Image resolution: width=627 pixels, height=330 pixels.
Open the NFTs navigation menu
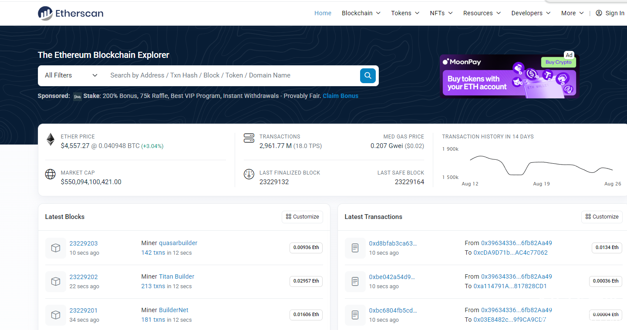point(441,13)
